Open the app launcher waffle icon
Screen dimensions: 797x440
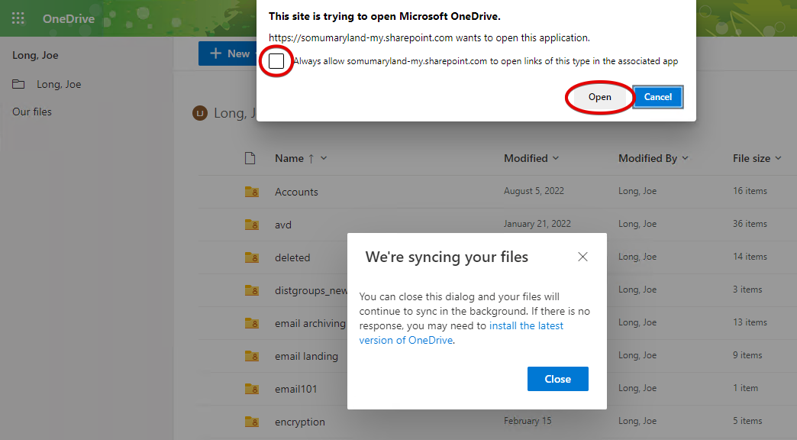18,18
